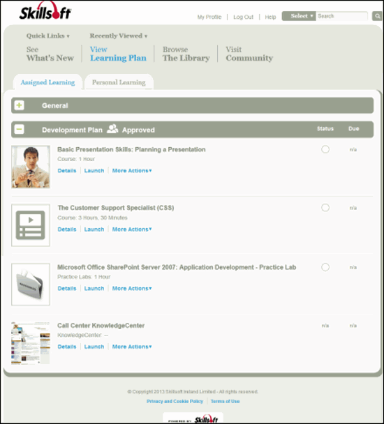Image resolution: width=384 pixels, height=424 pixels.
Task: Go to View Learning Plan
Action: click(x=118, y=54)
